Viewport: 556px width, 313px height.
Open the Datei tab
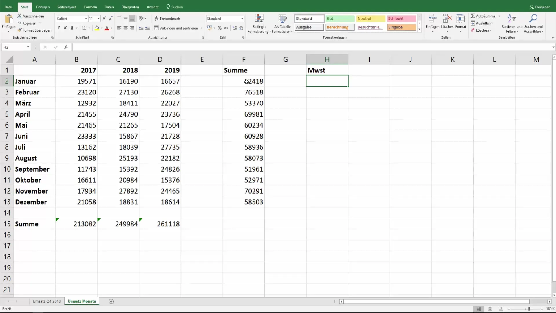pos(8,7)
